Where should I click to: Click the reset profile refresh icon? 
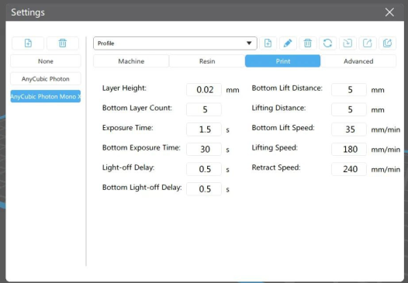point(327,43)
